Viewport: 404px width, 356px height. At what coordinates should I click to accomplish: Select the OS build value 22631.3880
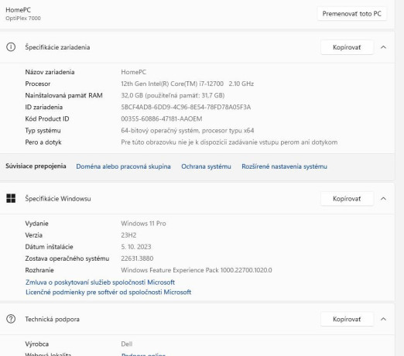pyautogui.click(x=137, y=258)
